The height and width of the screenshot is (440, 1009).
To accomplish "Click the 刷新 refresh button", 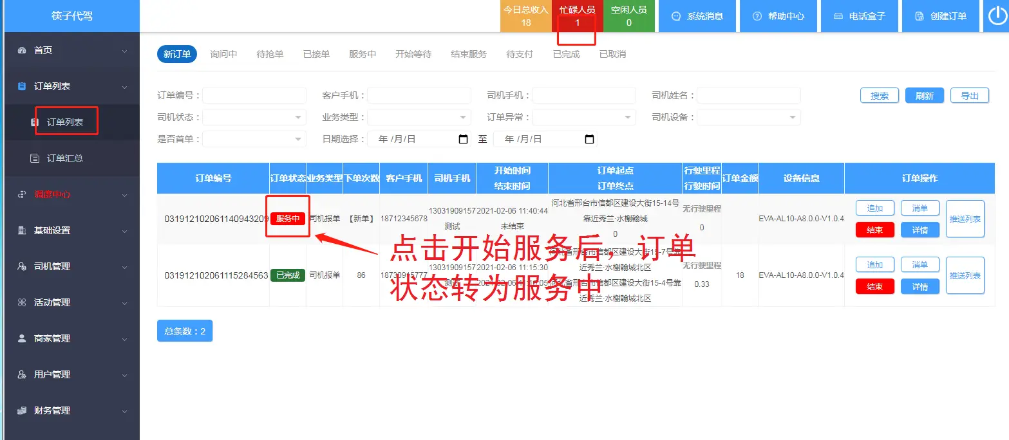I will [925, 95].
